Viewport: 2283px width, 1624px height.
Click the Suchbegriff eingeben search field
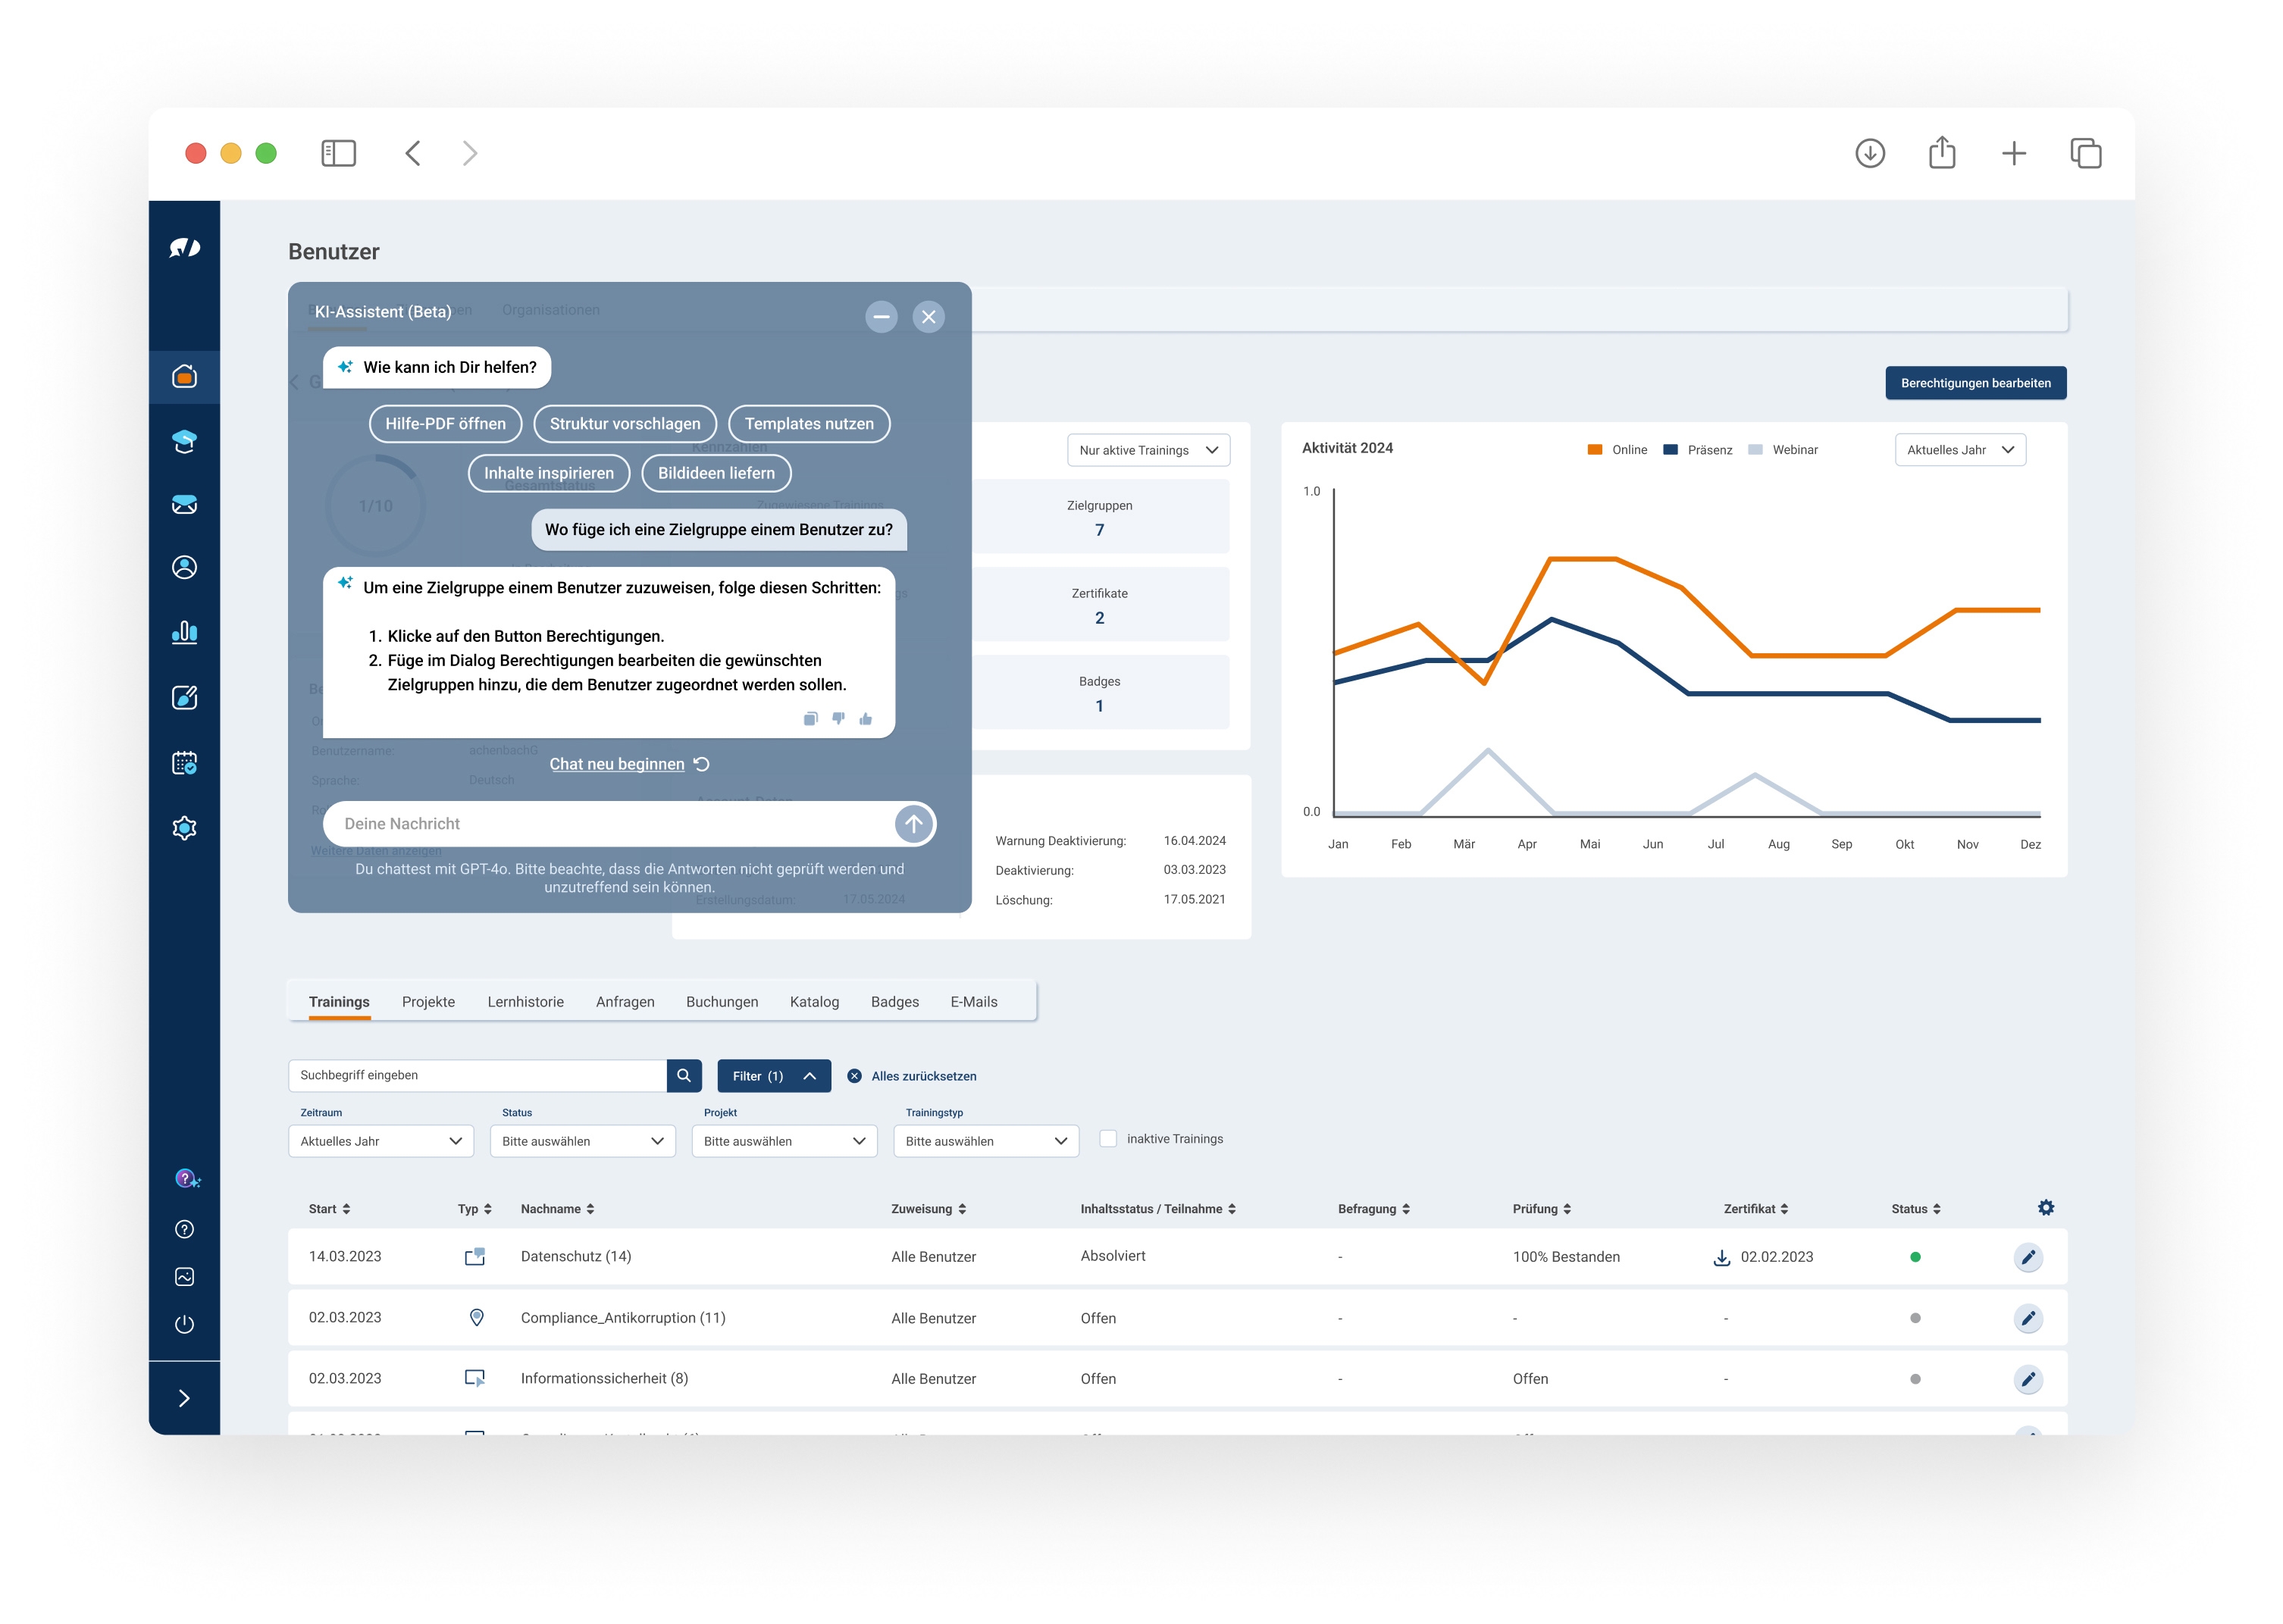[477, 1076]
